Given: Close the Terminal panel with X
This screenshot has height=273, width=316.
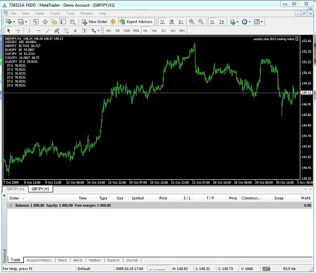Looking at the screenshot, I should click(x=4, y=196).
